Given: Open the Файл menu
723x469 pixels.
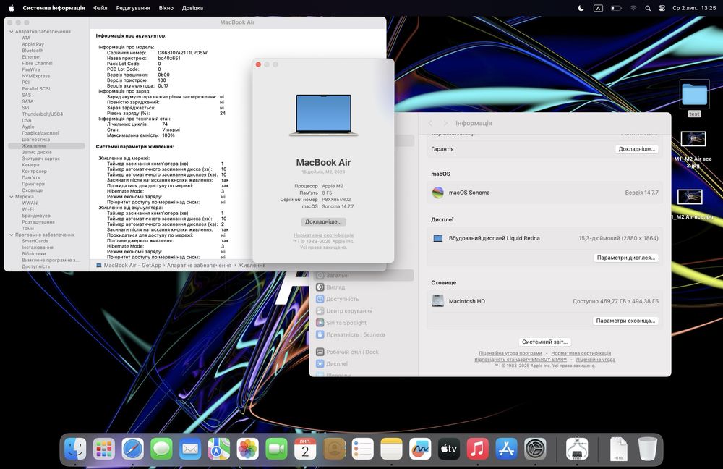Looking at the screenshot, I should (x=100, y=8).
